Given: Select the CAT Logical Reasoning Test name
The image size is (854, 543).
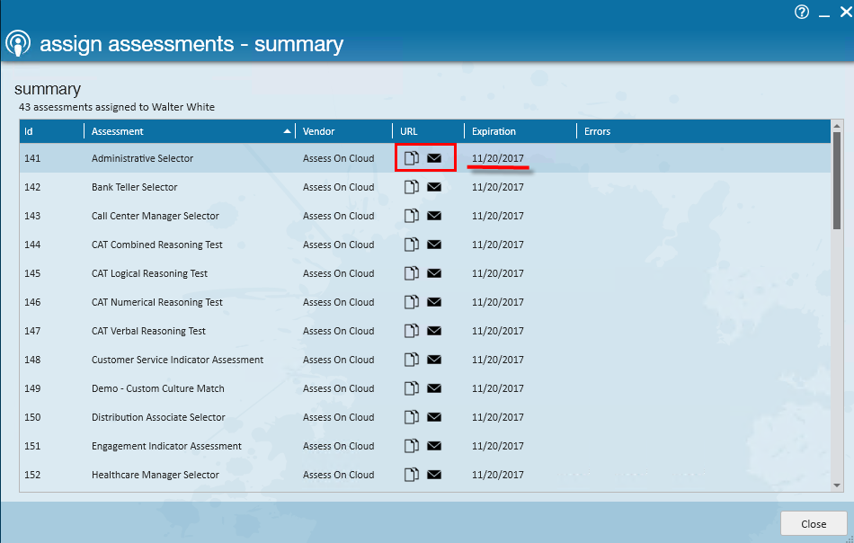Looking at the screenshot, I should tap(149, 273).
